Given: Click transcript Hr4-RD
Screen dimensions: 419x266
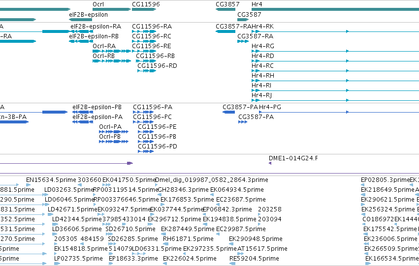Looking at the screenshot, I should pos(263,56).
